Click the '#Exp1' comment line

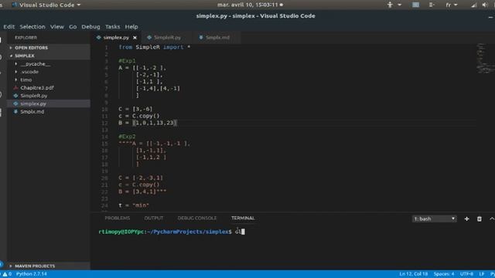127,61
